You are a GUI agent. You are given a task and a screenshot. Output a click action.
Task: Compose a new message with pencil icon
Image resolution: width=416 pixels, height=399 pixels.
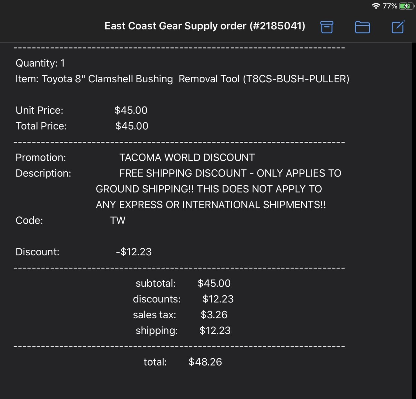click(x=398, y=27)
